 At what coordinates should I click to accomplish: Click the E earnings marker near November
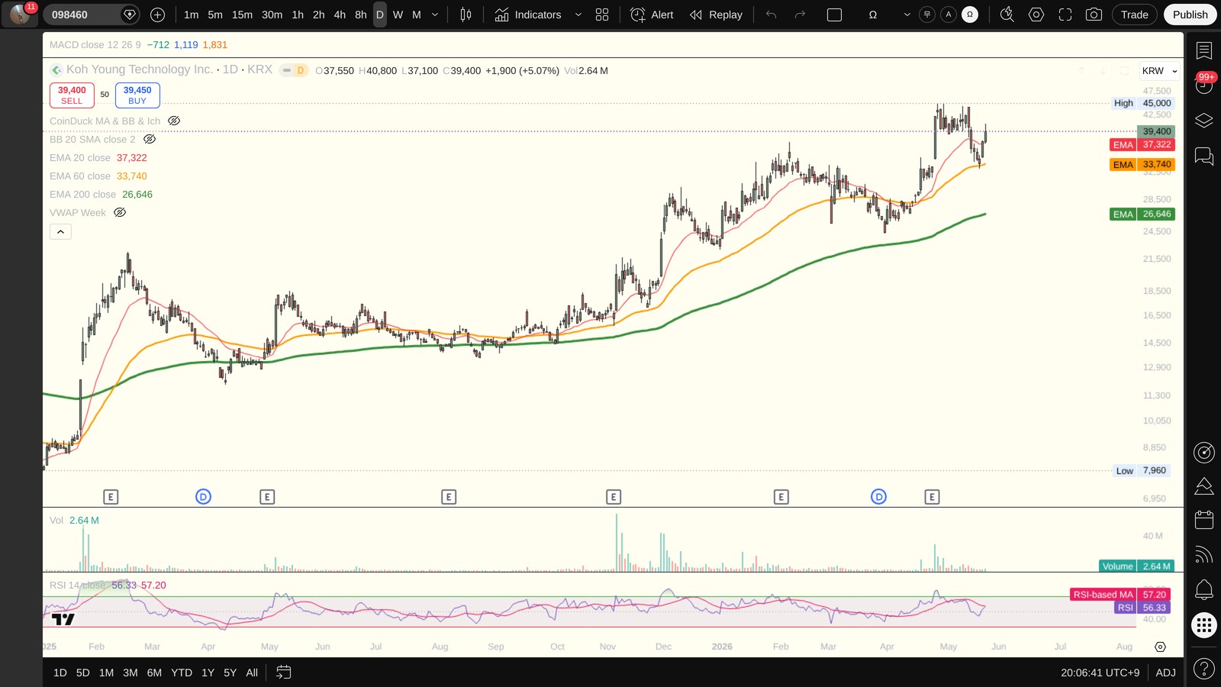click(x=614, y=497)
